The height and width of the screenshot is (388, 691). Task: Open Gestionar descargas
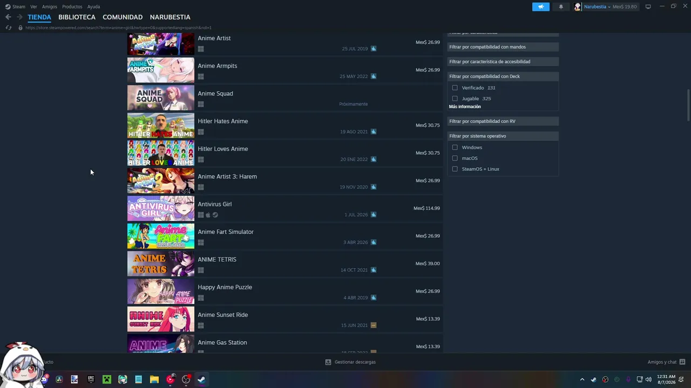coord(355,362)
